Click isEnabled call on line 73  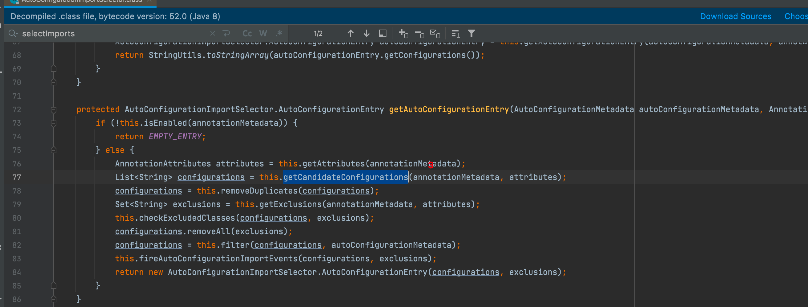pos(165,123)
